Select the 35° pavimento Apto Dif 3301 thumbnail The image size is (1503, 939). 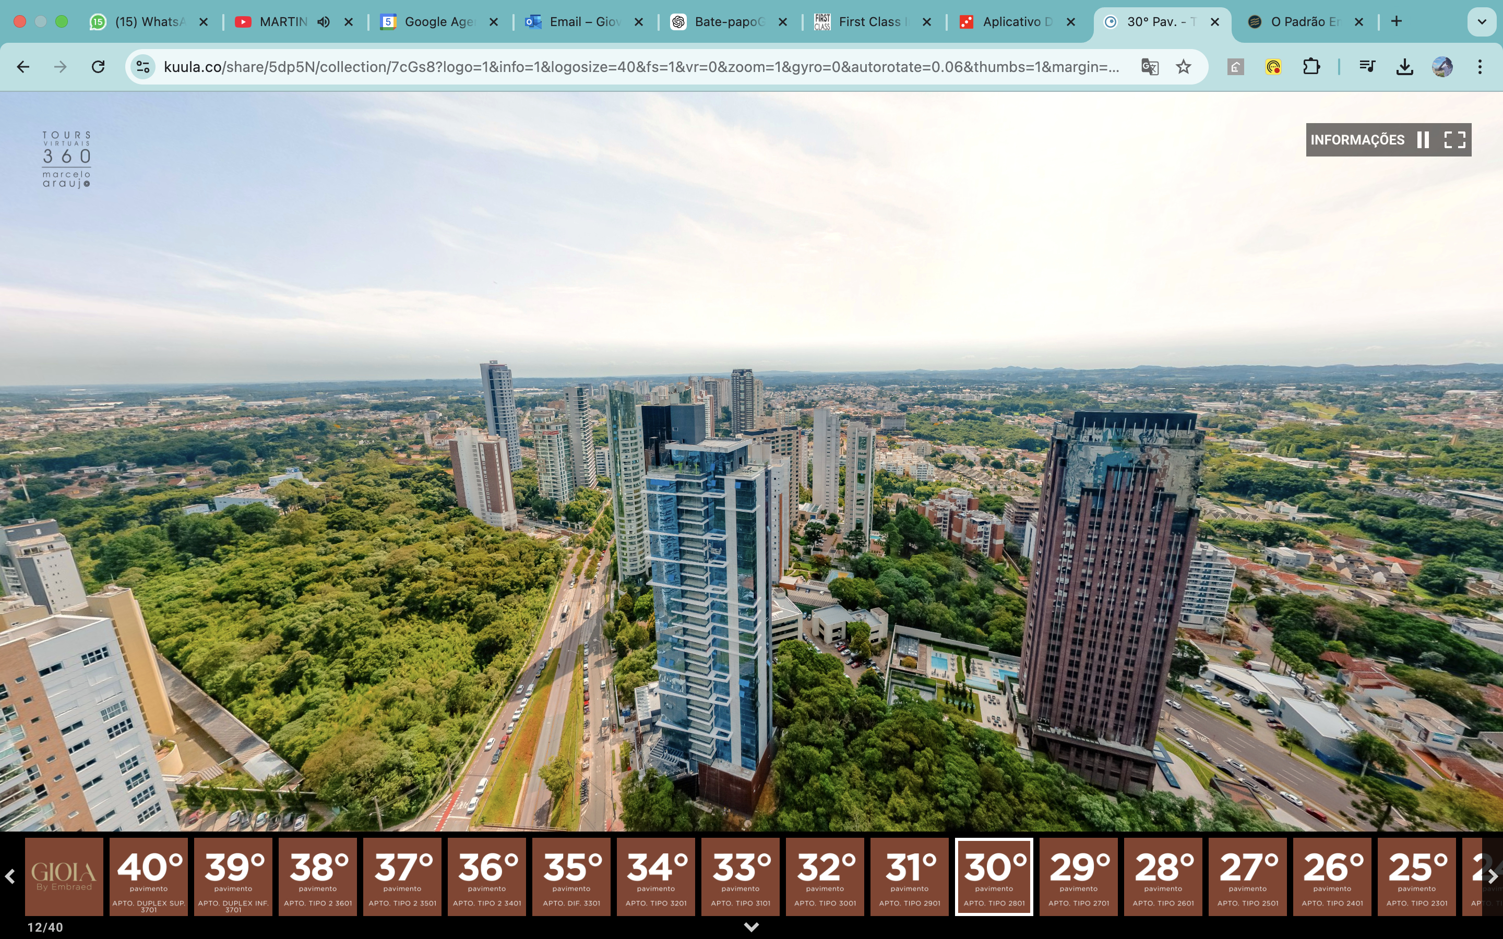pyautogui.click(x=571, y=876)
